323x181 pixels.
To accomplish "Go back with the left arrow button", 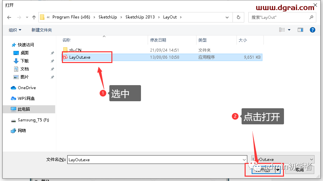I will pos(9,17).
